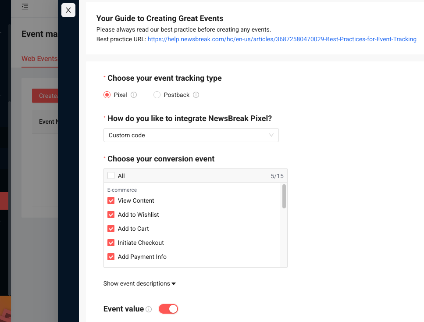Uncheck the Add to Cart event

pyautogui.click(x=111, y=229)
